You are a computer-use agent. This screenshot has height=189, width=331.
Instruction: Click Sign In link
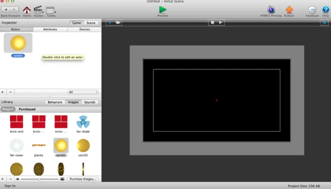pyautogui.click(x=10, y=186)
